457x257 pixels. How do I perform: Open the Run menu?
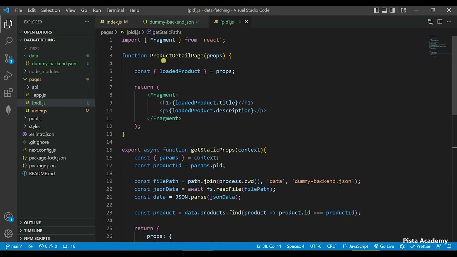97,10
